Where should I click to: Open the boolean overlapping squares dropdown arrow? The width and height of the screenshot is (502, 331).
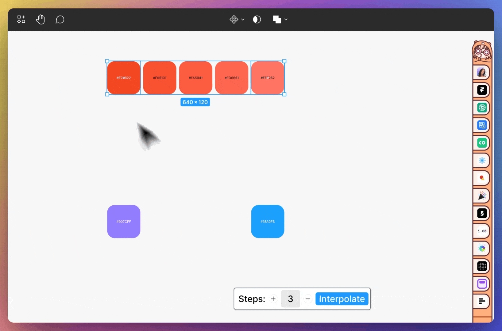286,20
